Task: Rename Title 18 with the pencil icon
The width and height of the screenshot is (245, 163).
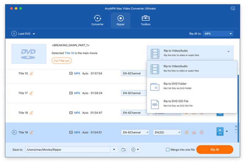Action: 31,113
